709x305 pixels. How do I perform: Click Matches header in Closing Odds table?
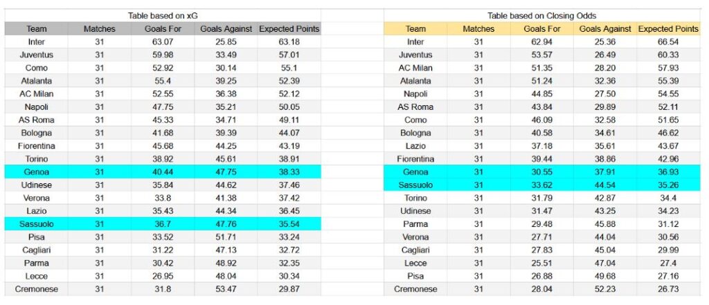[478, 29]
